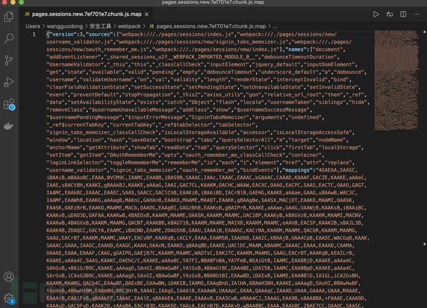Open the More Actions ellipsis menu
Image resolution: width=427 pixels, height=308 pixels.
pos(416,14)
